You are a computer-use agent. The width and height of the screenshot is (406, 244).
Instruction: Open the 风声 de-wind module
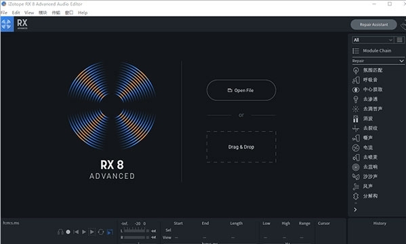point(363,186)
